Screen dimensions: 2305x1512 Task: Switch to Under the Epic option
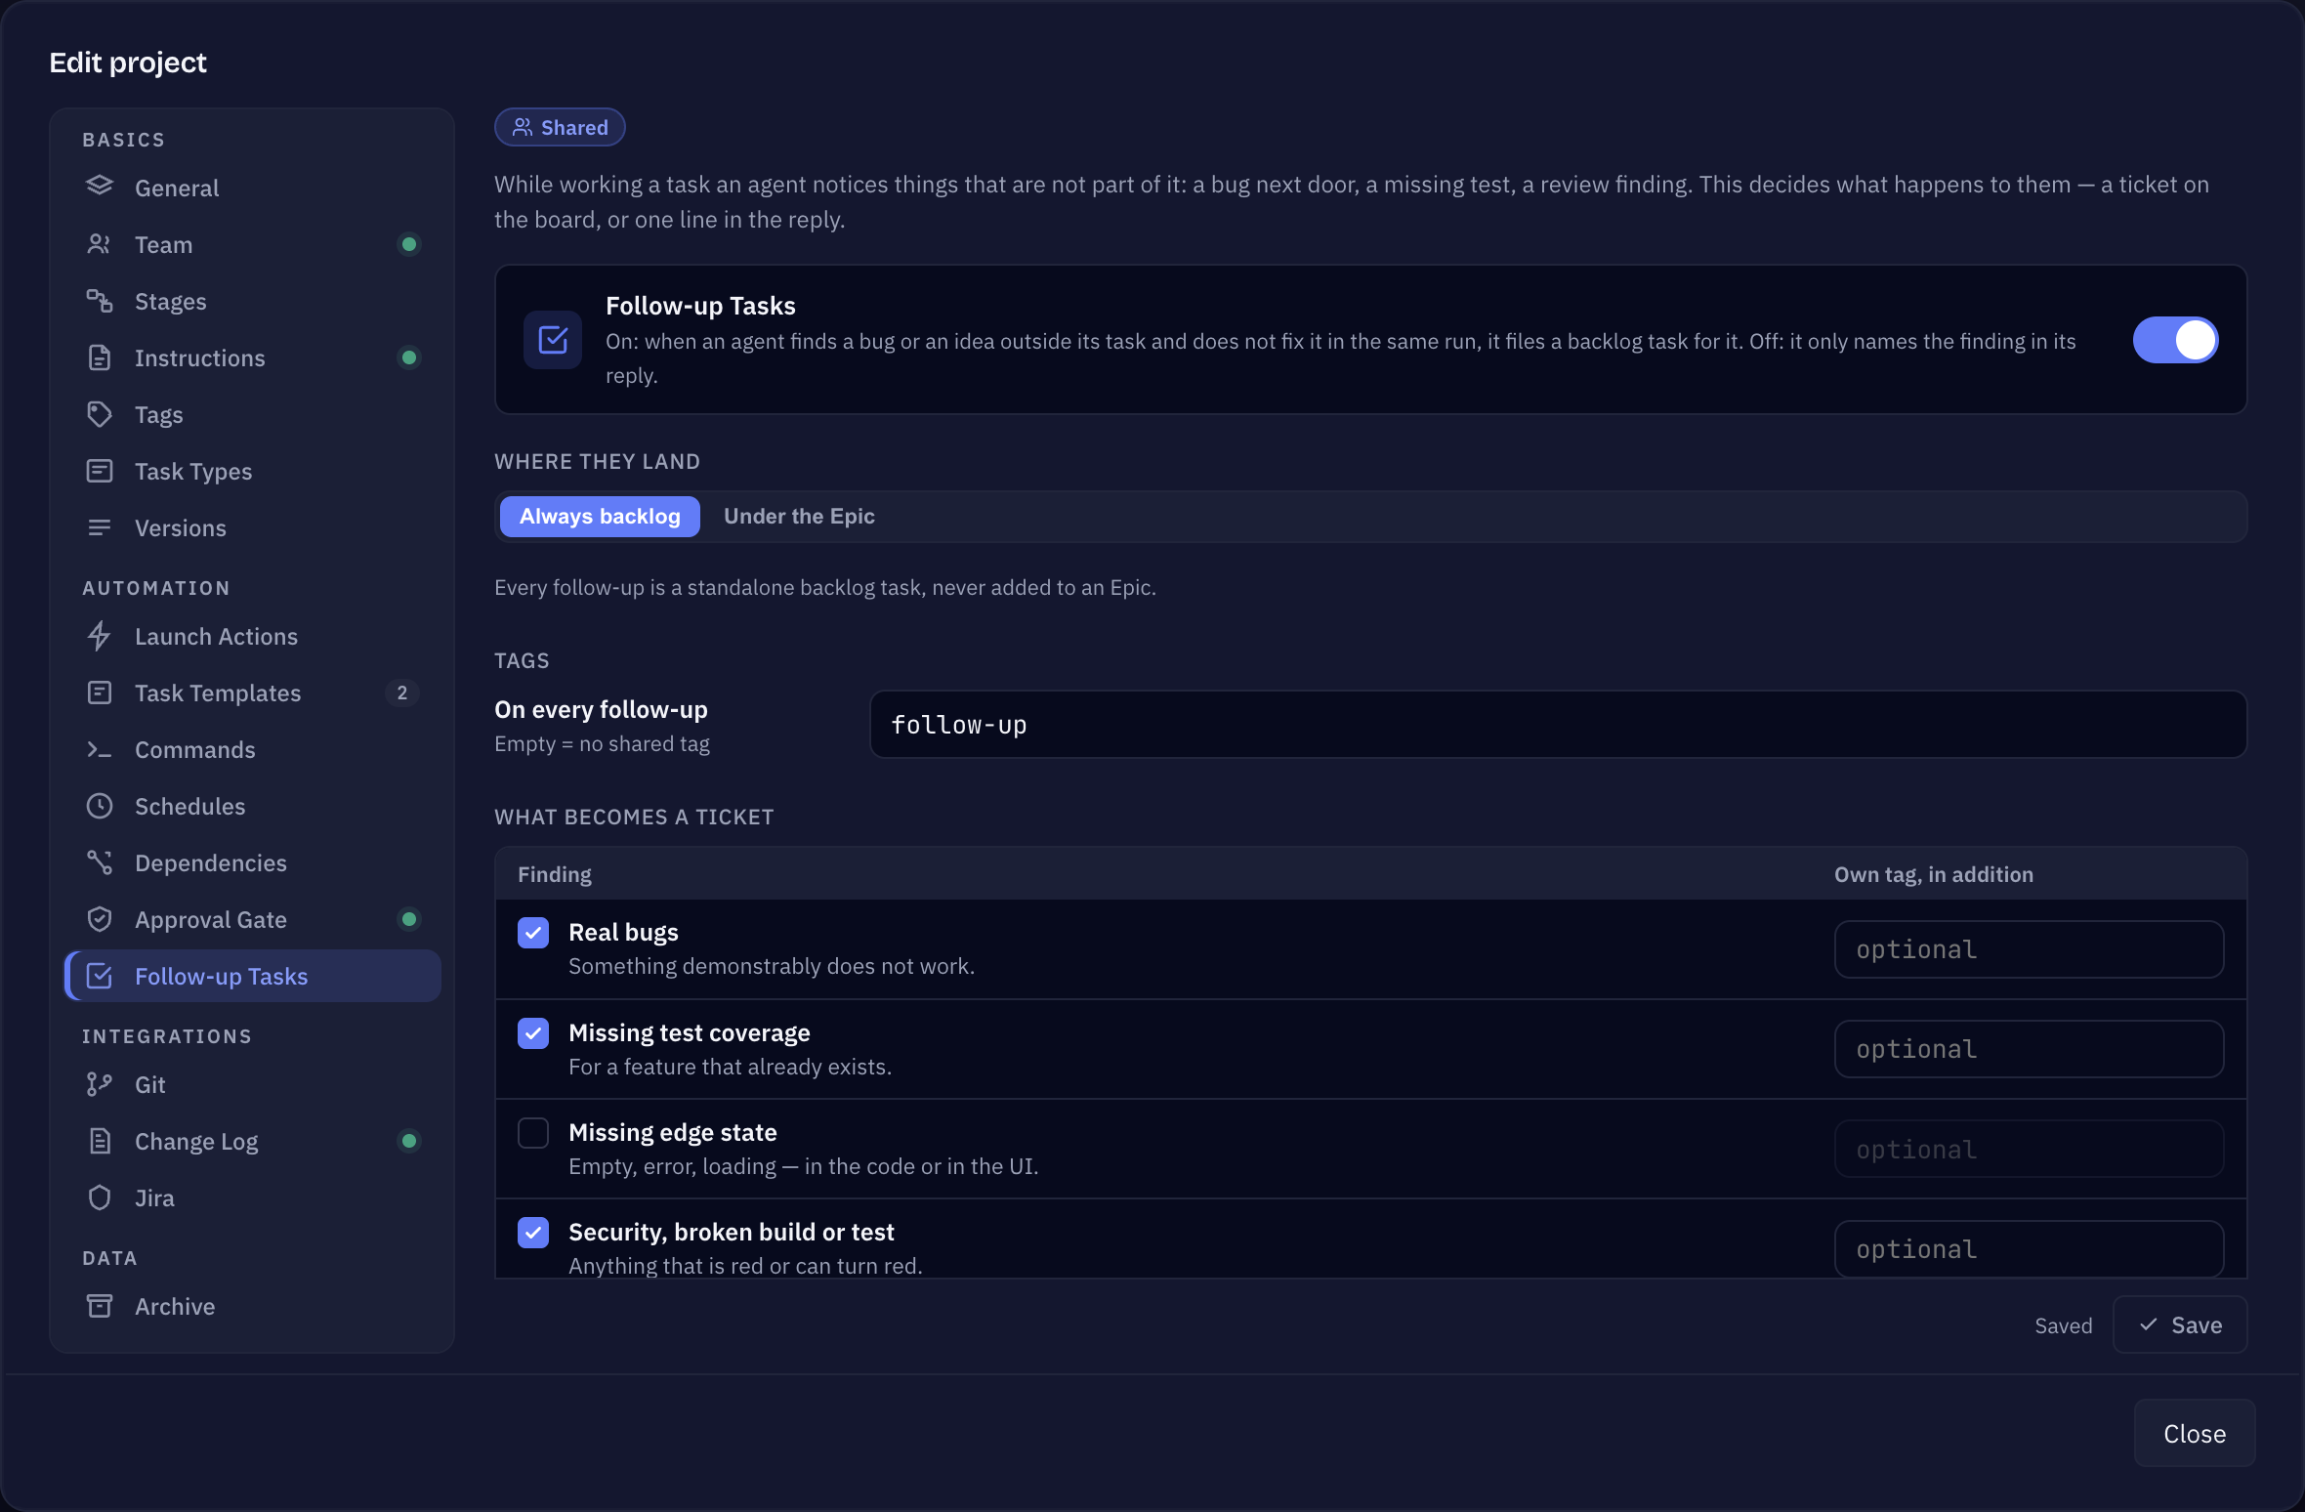799,516
